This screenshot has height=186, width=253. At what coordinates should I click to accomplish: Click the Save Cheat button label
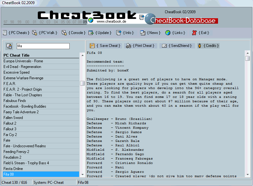(108, 46)
